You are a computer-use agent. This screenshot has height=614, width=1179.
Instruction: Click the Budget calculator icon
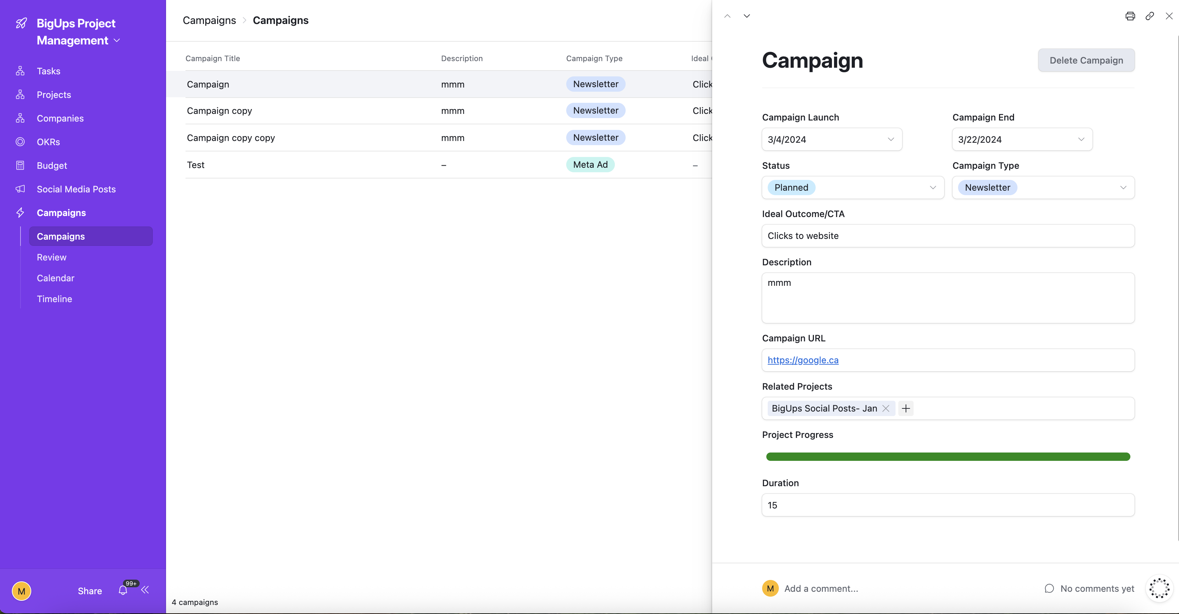[x=20, y=165]
